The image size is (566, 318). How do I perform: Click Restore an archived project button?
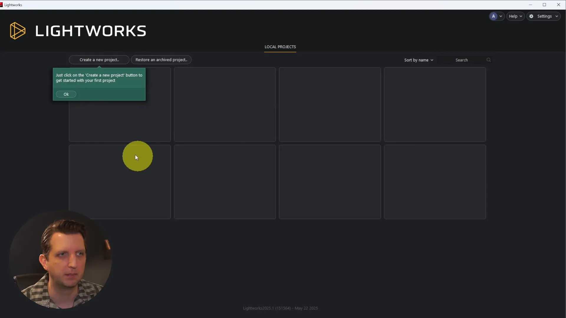pos(161,60)
